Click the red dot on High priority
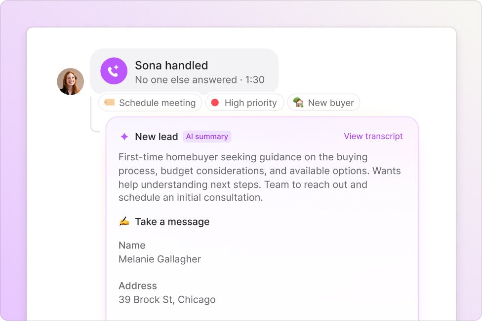The image size is (482, 321). (x=215, y=103)
